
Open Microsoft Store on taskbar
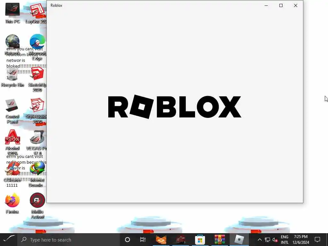coord(200,240)
